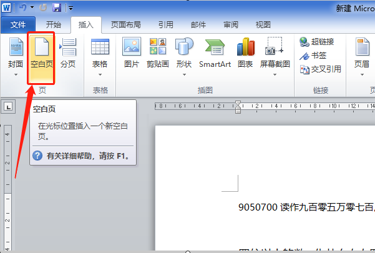Viewport: 375px width, 253px height.
Task: Switch to the 开始 tab
Action: click(x=53, y=24)
